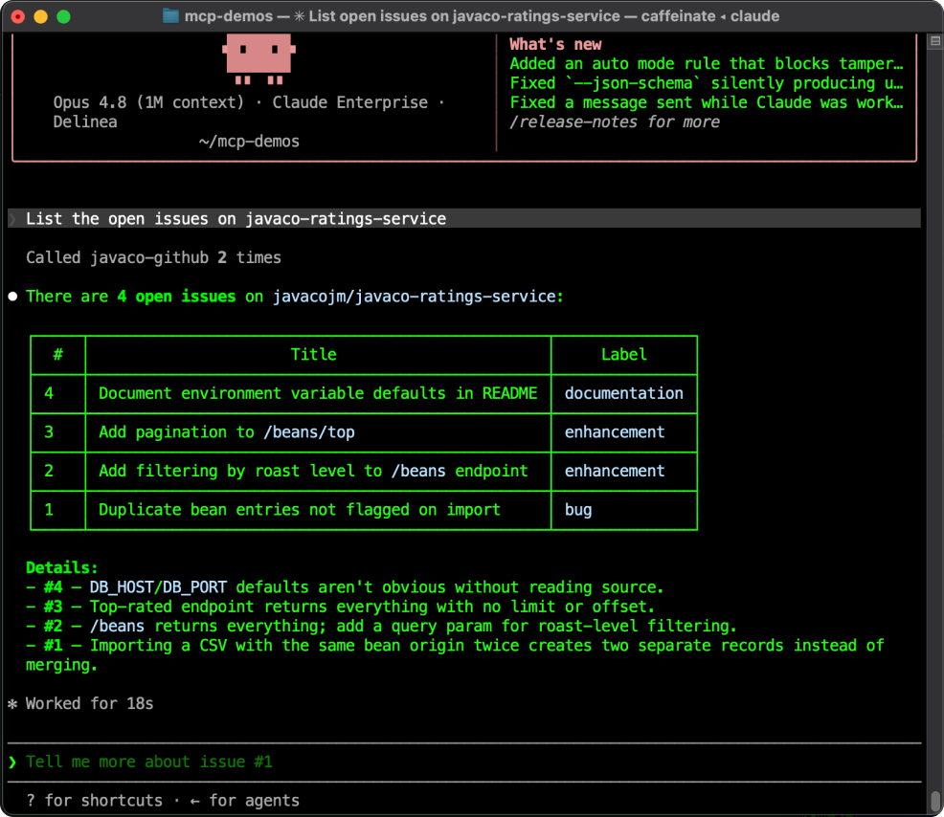Click the 'What's new' heading
This screenshot has height=817, width=944.
[555, 45]
